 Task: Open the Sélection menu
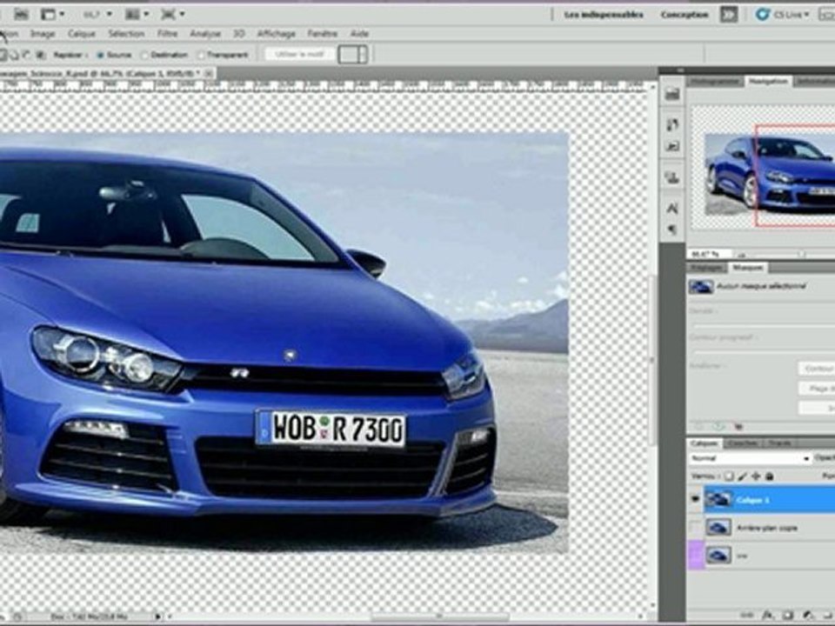tap(126, 34)
